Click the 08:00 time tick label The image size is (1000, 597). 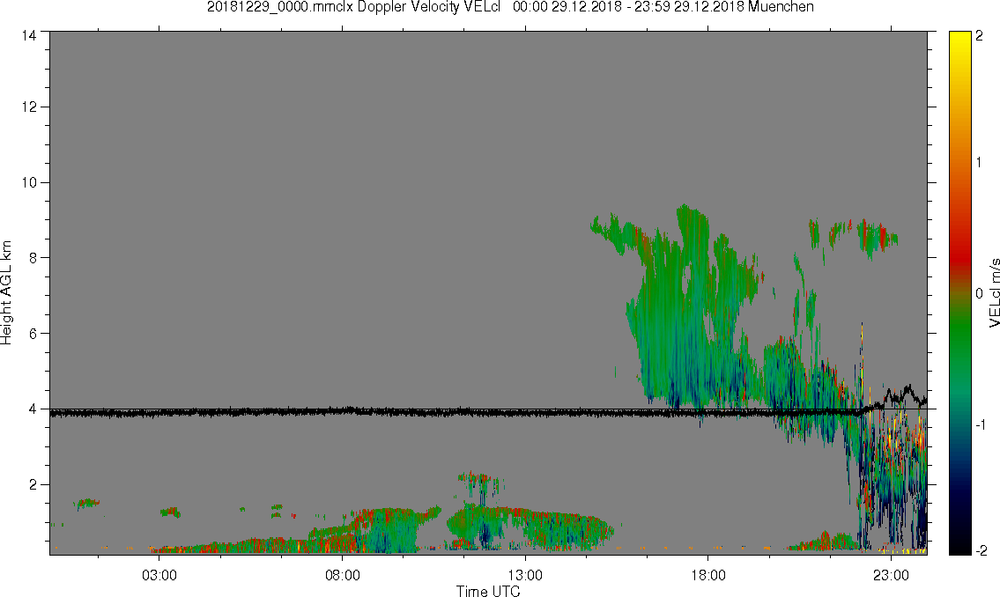tap(343, 575)
